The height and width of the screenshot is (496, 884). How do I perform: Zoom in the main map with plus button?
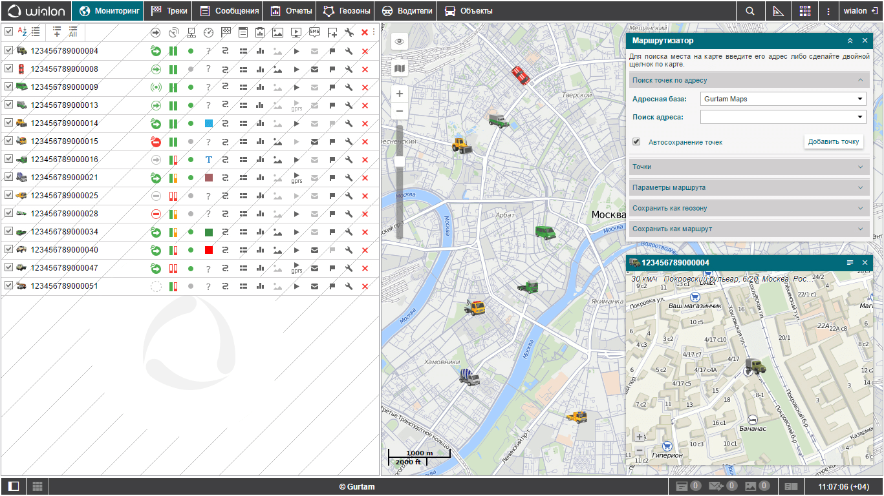400,94
